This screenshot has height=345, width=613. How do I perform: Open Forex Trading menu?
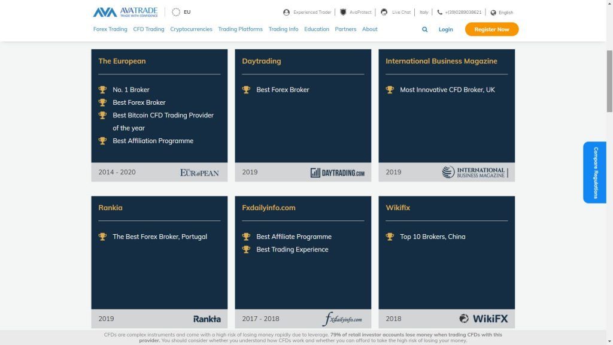click(x=110, y=29)
